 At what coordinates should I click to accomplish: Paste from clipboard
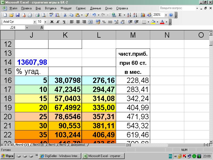(77, 15)
